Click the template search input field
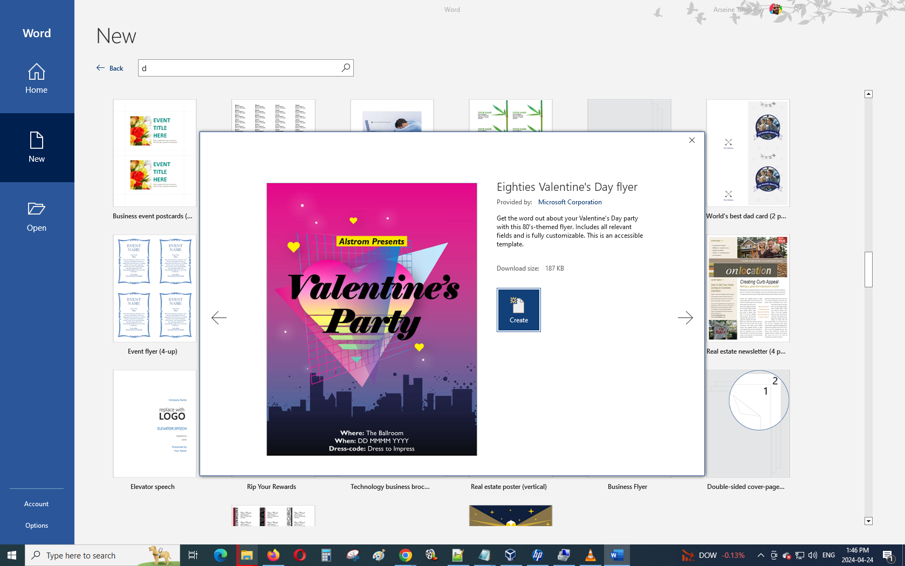Image resolution: width=905 pixels, height=566 pixels. pyautogui.click(x=238, y=68)
